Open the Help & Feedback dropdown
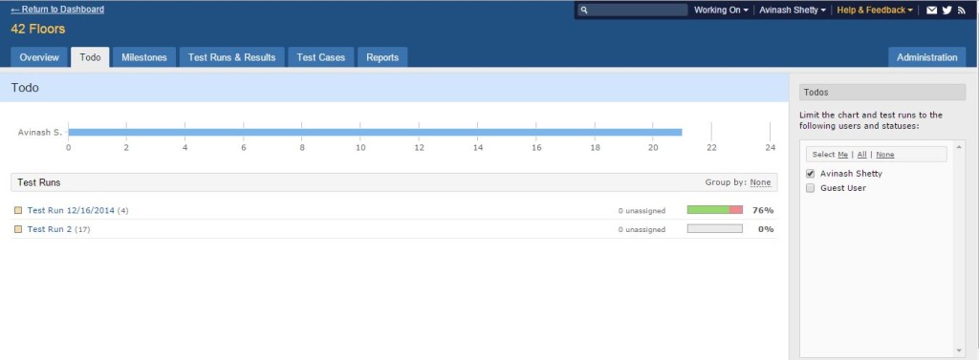This screenshot has height=360, width=979. pyautogui.click(x=875, y=10)
